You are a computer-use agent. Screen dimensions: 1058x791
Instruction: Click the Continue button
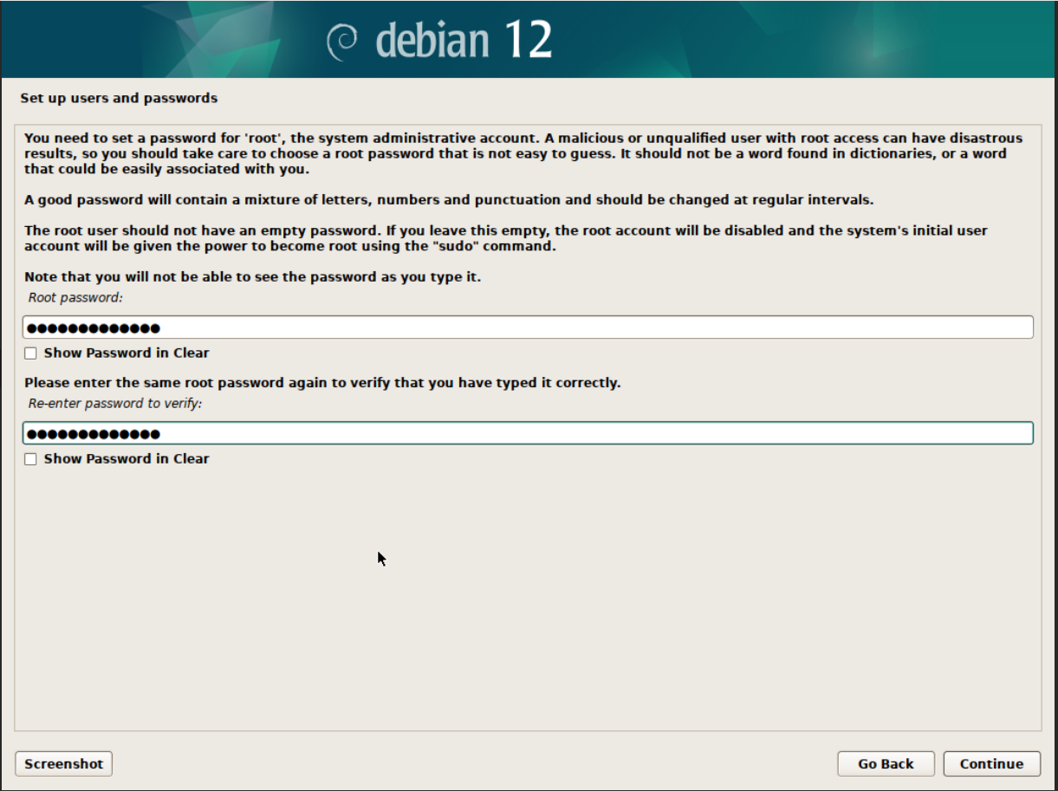(x=991, y=763)
